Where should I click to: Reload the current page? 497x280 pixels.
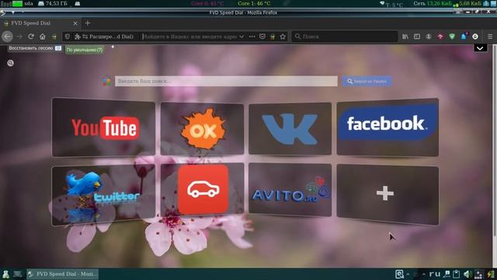31,37
